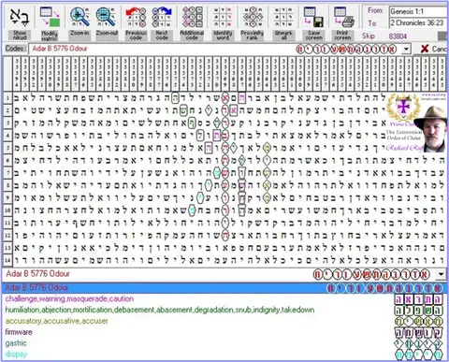Click the Print screen icon
The image size is (449, 362).
[343, 23]
